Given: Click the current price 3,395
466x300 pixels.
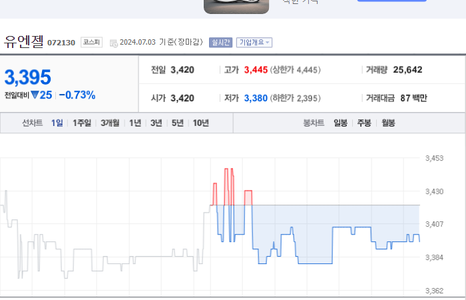Looking at the screenshot, I should pos(28,77).
